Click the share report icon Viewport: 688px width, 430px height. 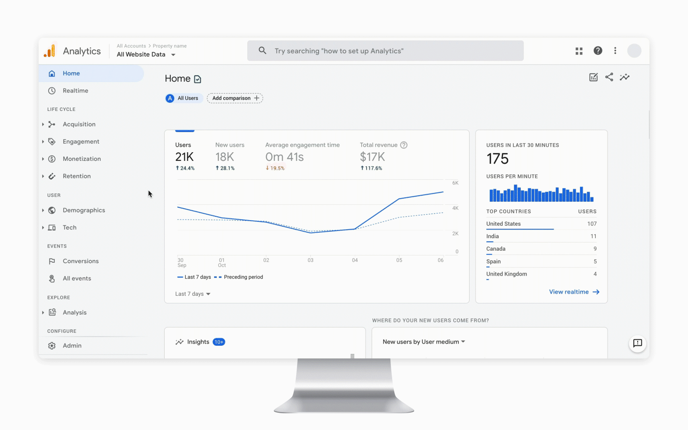(x=609, y=77)
